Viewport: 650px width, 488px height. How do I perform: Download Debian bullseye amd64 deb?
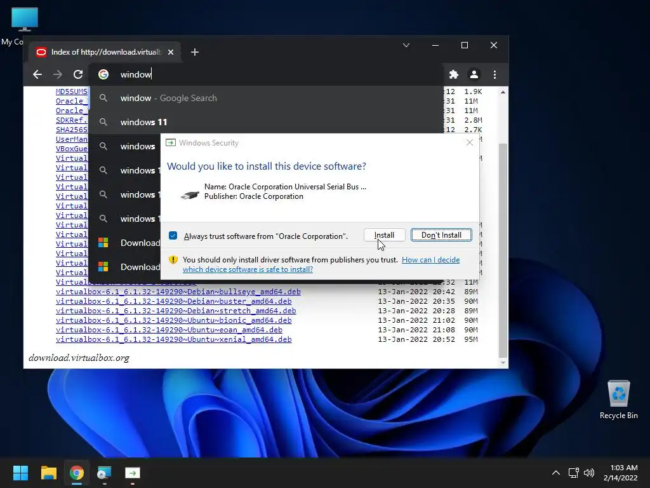tap(178, 292)
